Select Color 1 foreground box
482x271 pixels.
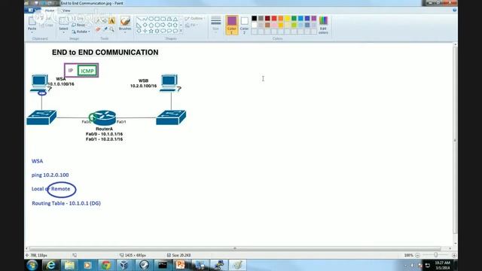point(232,25)
